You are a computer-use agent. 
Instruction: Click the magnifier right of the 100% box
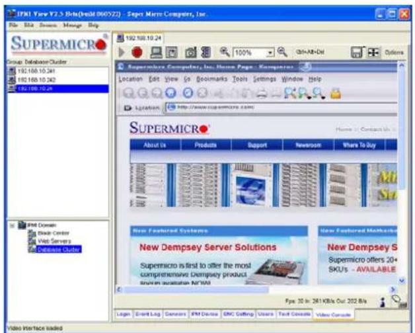282,52
